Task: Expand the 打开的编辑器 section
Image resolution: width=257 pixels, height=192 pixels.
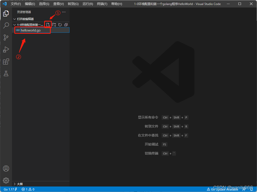Action: pos(41,19)
